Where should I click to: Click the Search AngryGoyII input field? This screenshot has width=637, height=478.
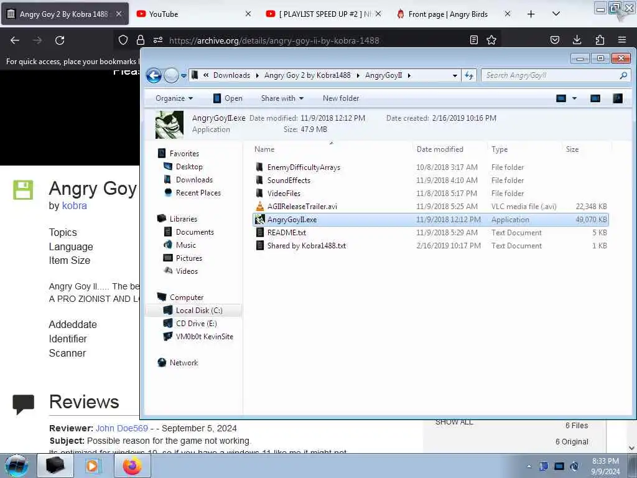pos(549,75)
